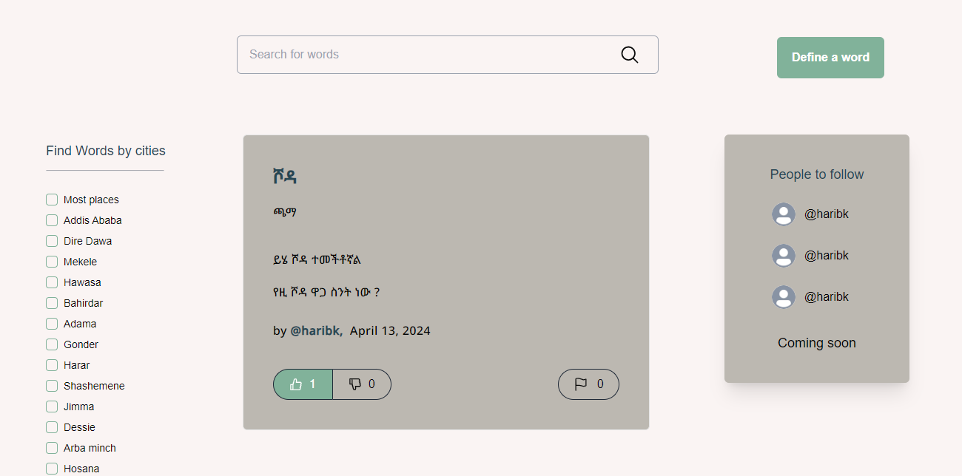Open first @haribk username in People to follow
This screenshot has width=962, height=476.
coord(827,214)
